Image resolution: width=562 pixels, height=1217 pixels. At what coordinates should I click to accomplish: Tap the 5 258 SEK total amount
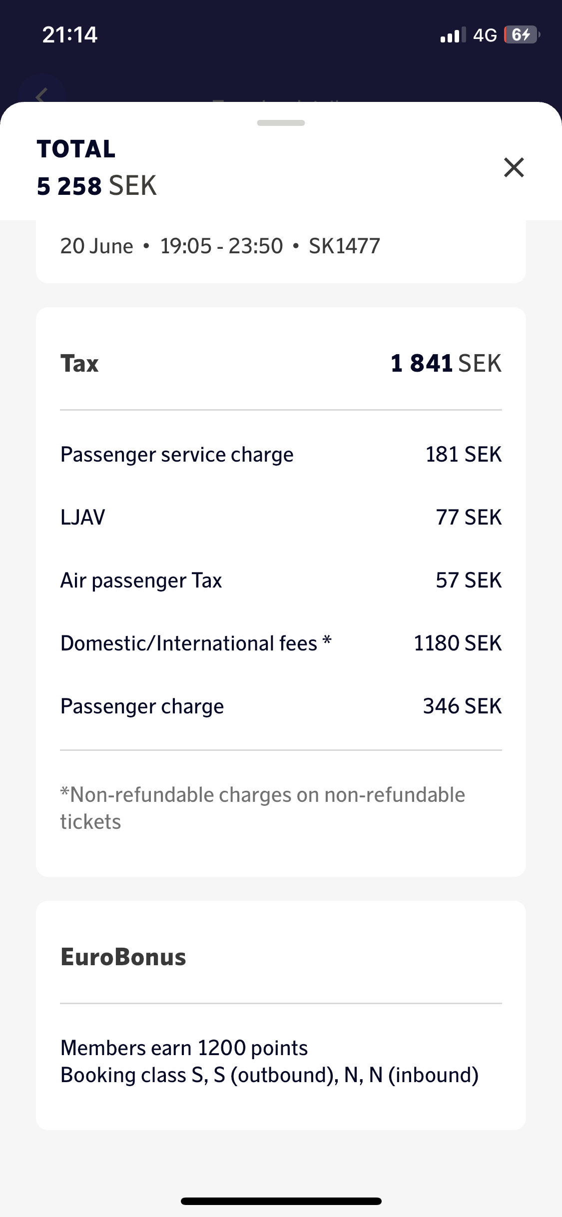click(x=97, y=186)
